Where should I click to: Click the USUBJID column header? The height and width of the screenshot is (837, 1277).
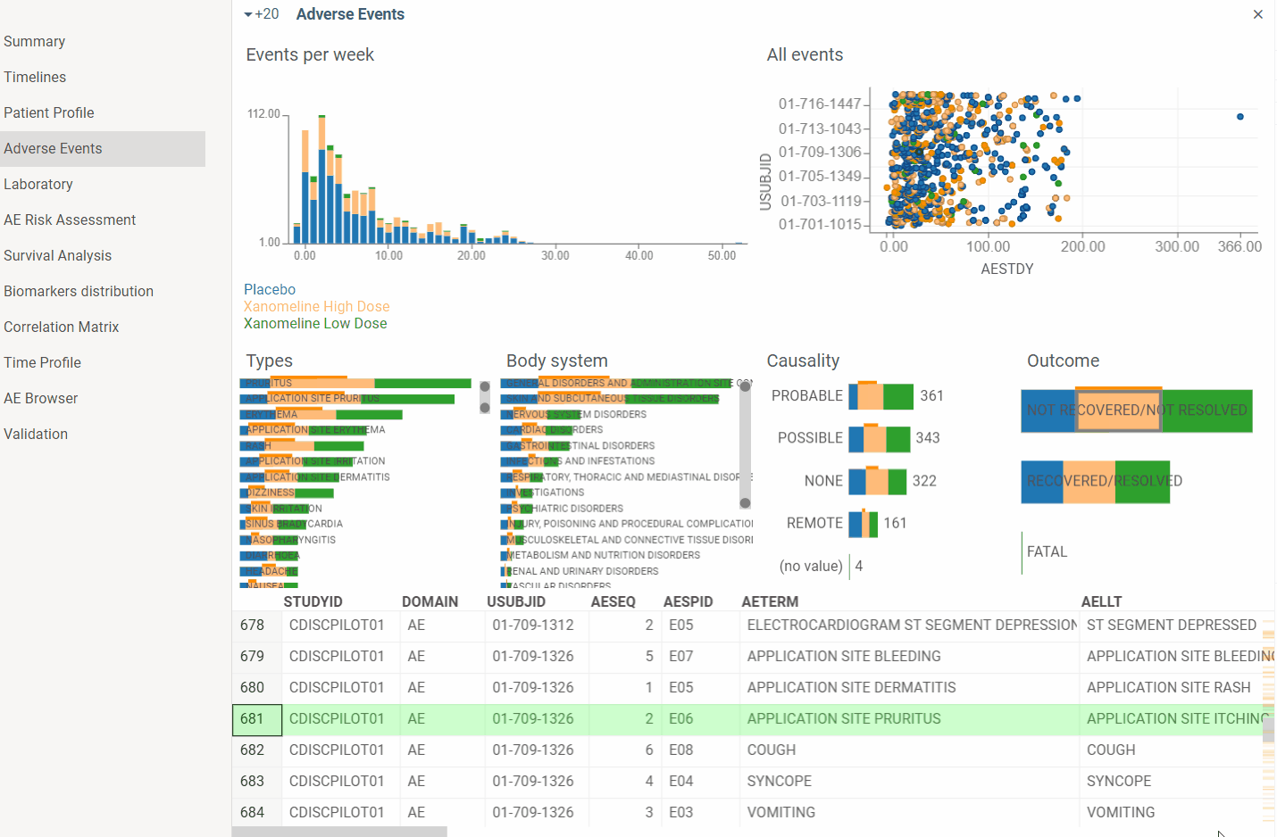(x=516, y=601)
